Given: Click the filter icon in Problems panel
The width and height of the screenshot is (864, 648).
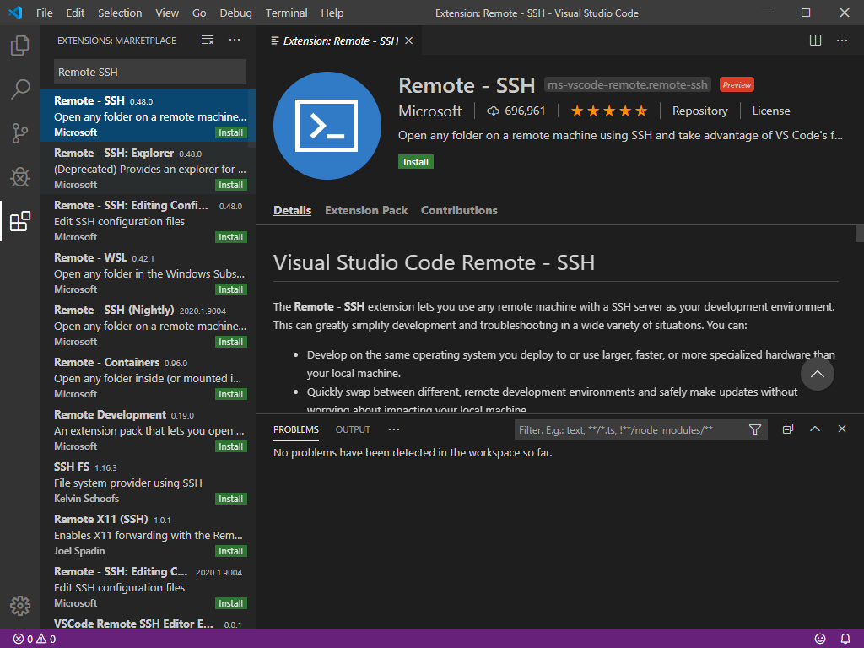Looking at the screenshot, I should click(754, 429).
